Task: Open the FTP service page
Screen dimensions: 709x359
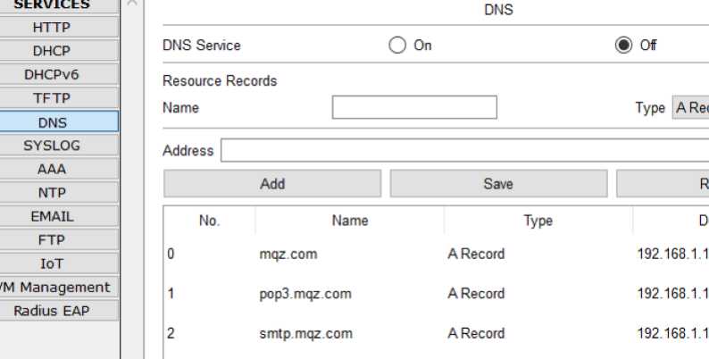Action: [x=52, y=239]
